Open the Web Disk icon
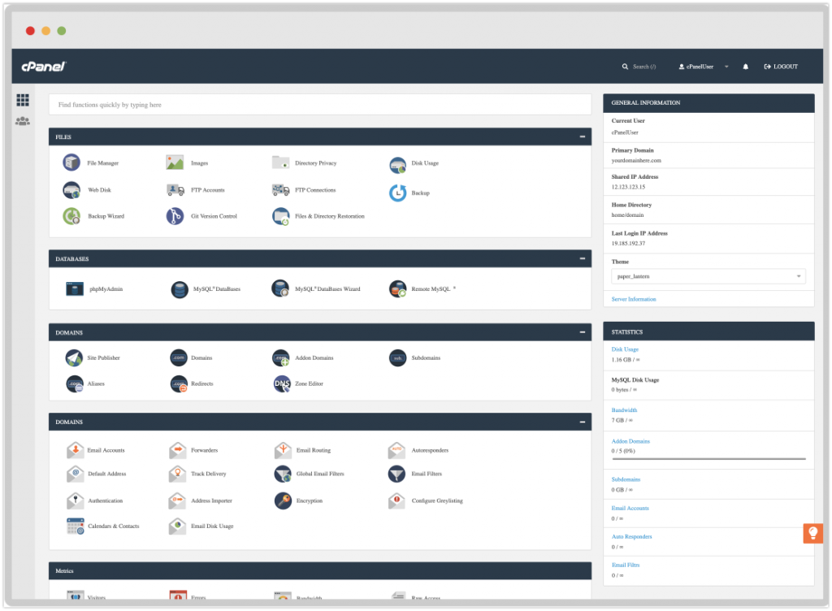The image size is (832, 611). point(71,189)
